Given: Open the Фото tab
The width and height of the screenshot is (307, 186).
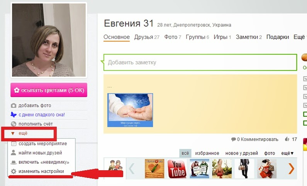Looking at the screenshot, I should (x=173, y=37).
